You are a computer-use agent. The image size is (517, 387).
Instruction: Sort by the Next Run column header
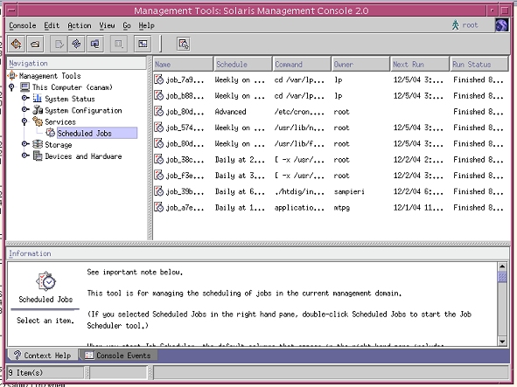pos(420,64)
